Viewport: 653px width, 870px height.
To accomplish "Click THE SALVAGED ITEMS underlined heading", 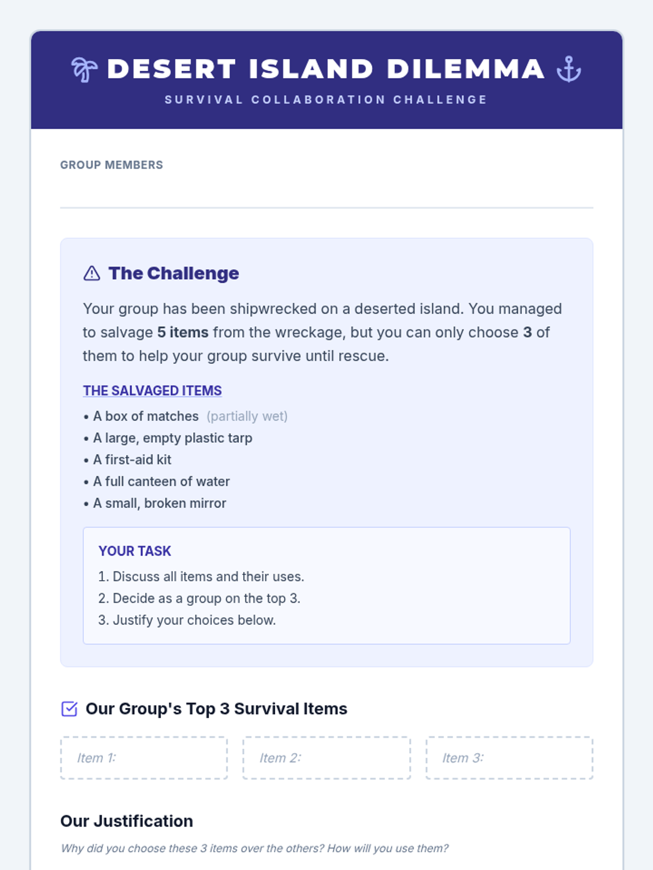I will (152, 390).
